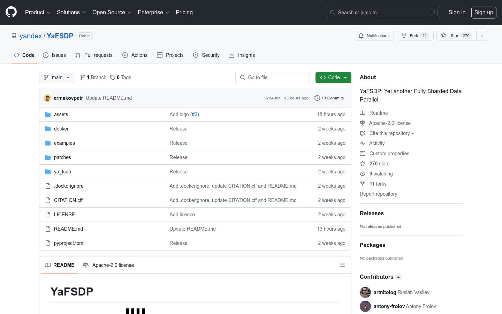Open the assets folder icon
This screenshot has width=502, height=314.
tap(48, 114)
